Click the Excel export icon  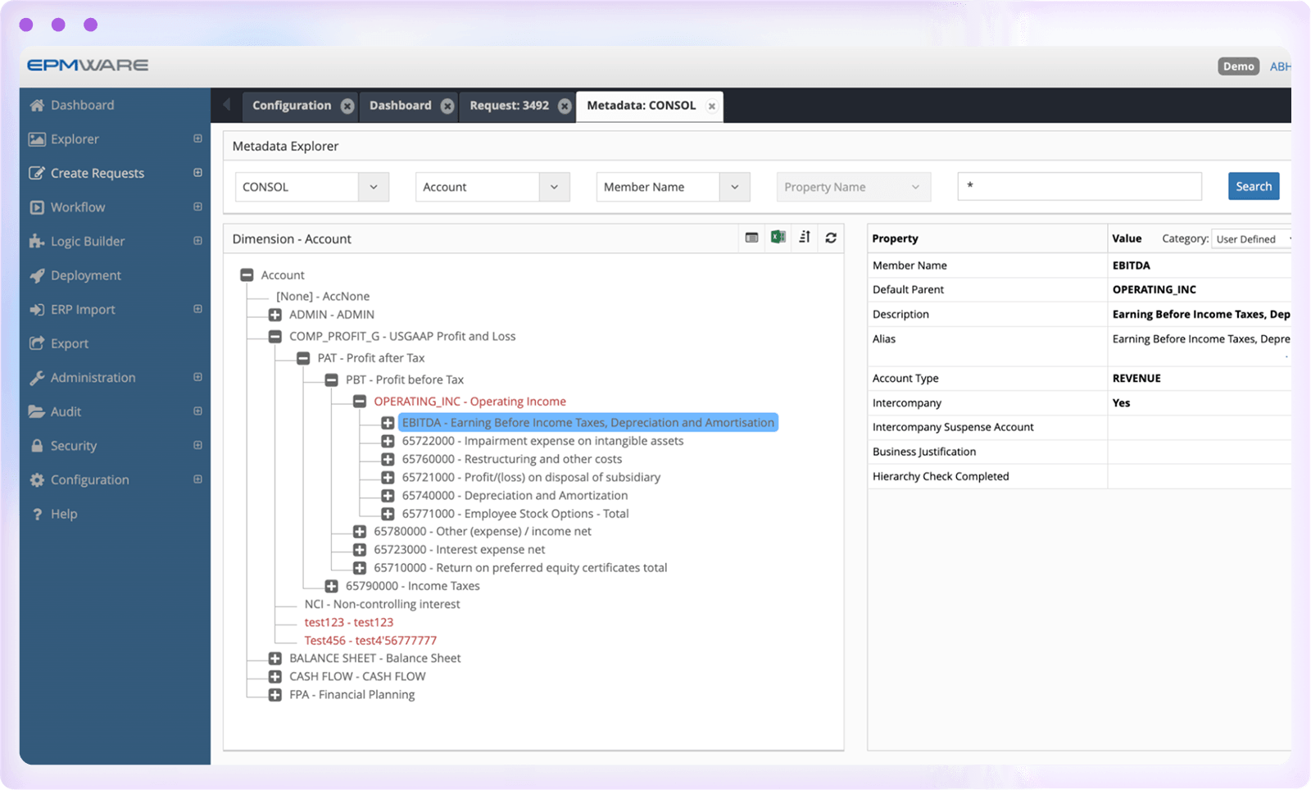778,238
